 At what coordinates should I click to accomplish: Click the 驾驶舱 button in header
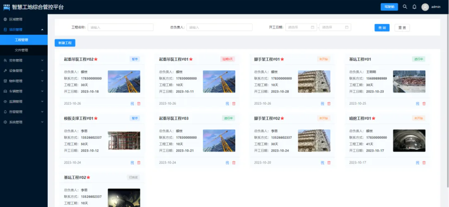coord(389,7)
